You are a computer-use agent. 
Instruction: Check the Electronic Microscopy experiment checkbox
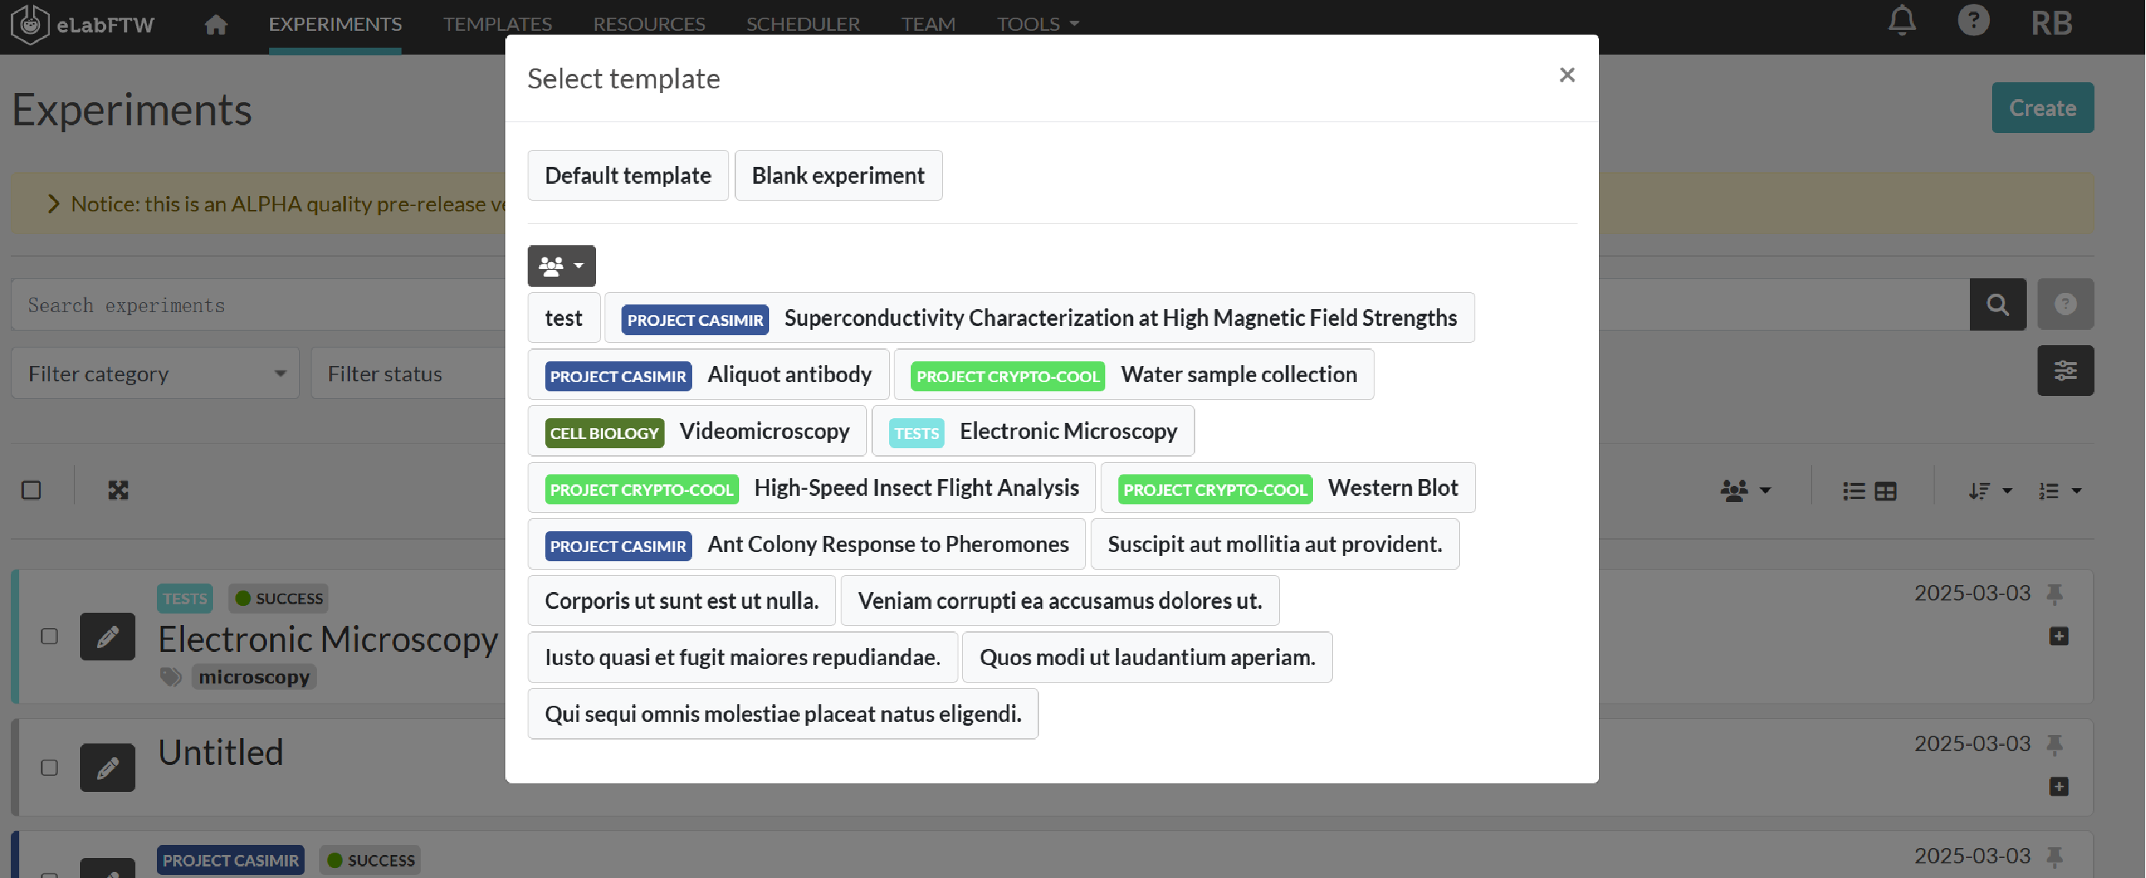click(49, 637)
